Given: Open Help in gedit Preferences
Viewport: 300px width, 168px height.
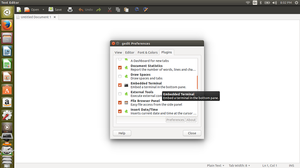Looking at the screenshot, I should tap(122, 133).
